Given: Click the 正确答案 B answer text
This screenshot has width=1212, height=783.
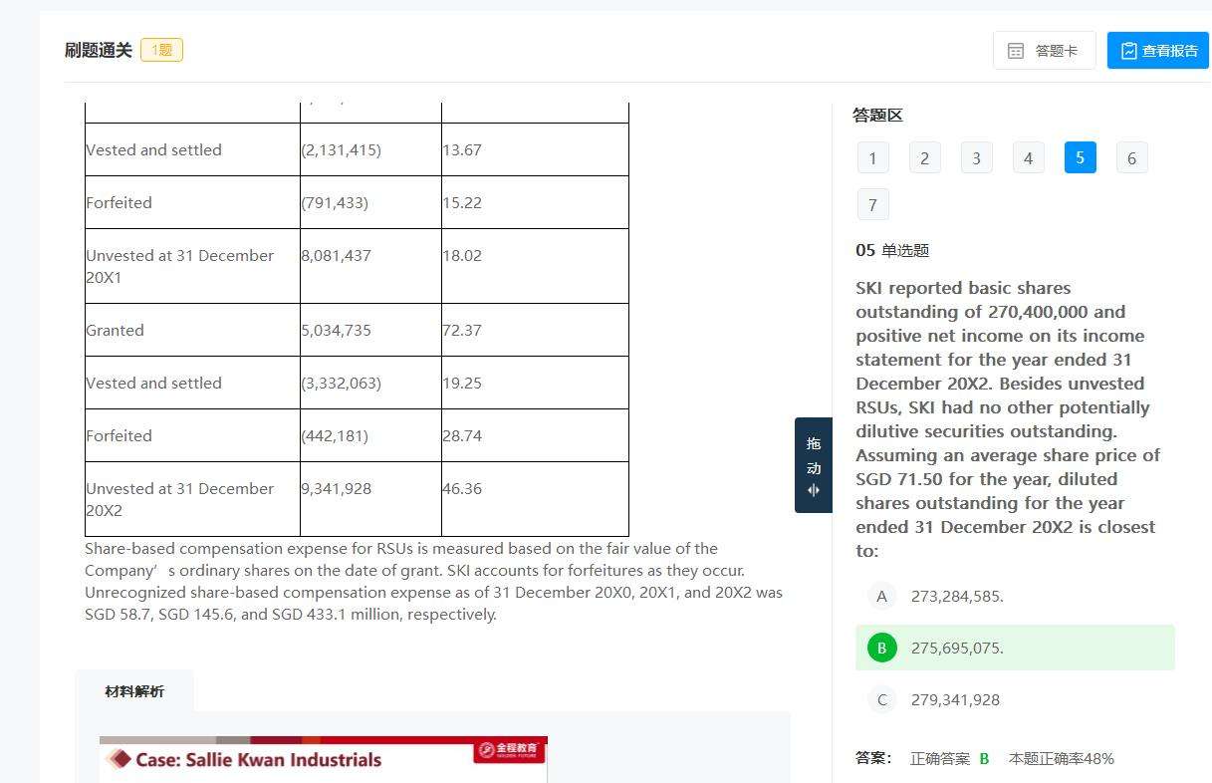Looking at the screenshot, I should coord(950,758).
